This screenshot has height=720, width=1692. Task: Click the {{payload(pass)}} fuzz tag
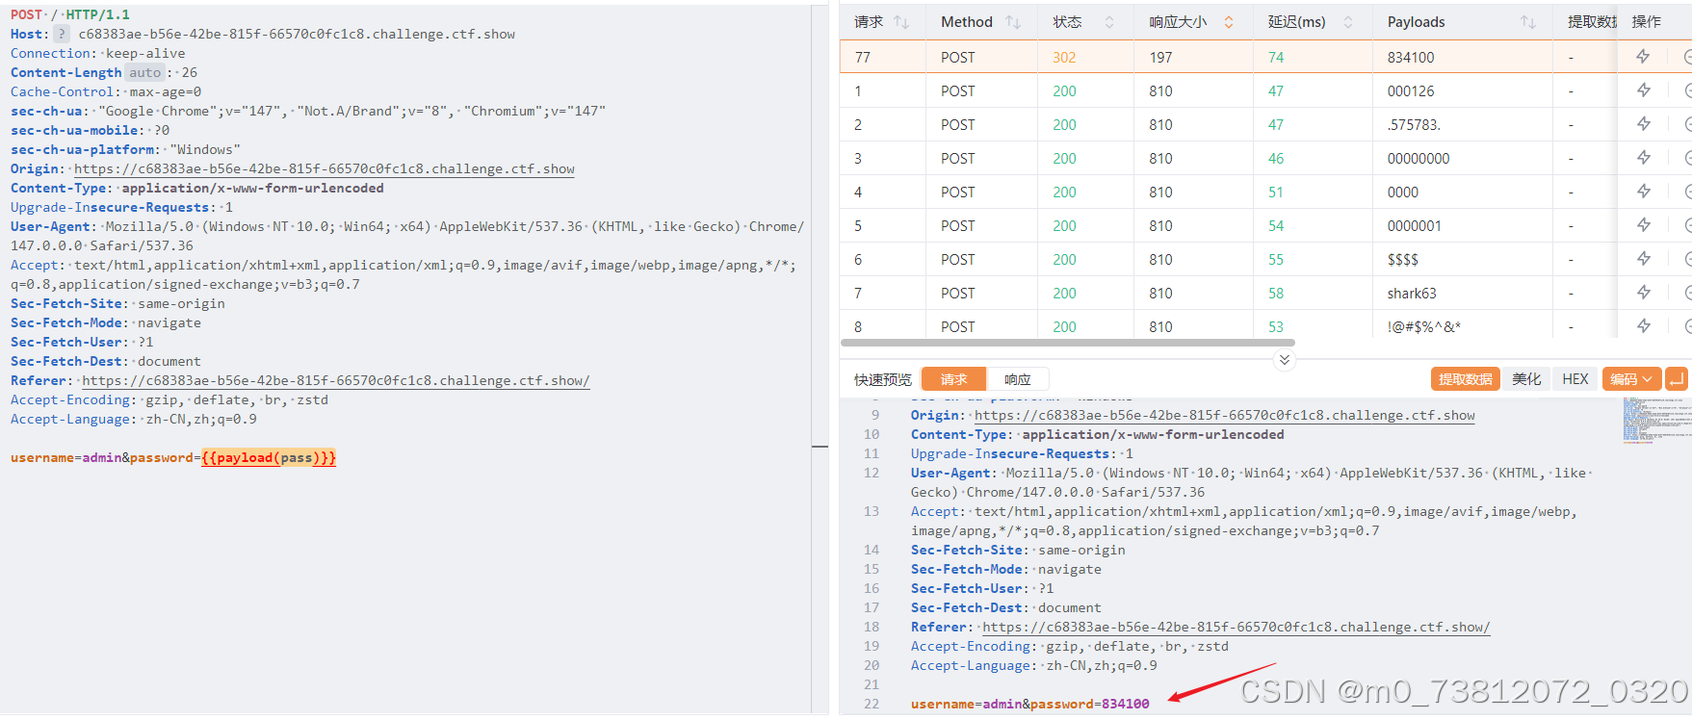pyautogui.click(x=269, y=457)
